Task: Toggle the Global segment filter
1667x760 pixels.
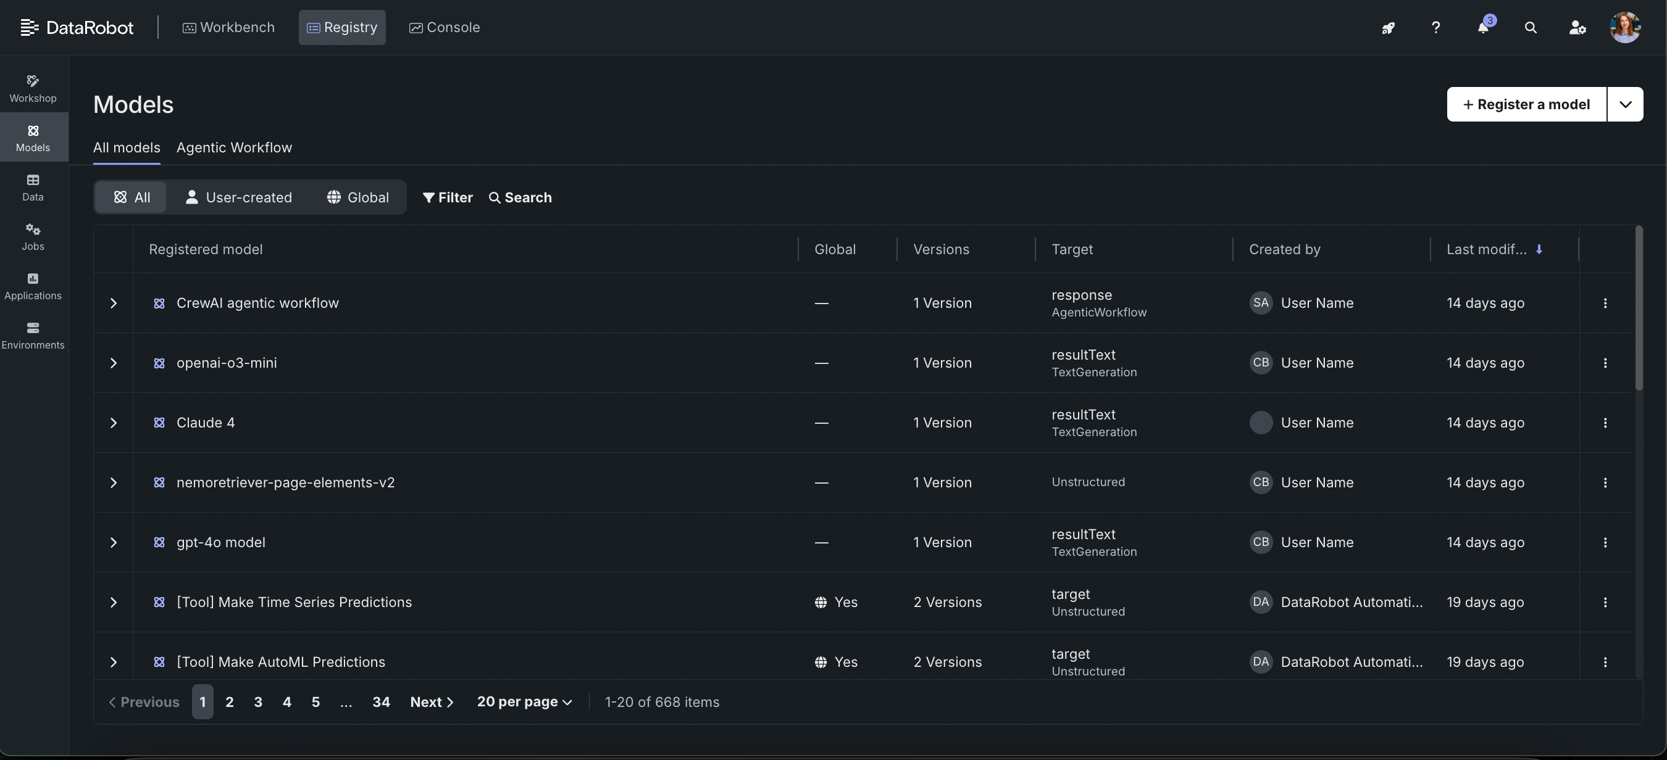Action: pyautogui.click(x=358, y=197)
